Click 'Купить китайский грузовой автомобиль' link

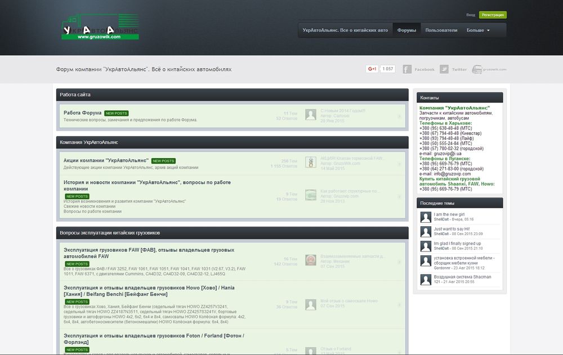(x=457, y=181)
